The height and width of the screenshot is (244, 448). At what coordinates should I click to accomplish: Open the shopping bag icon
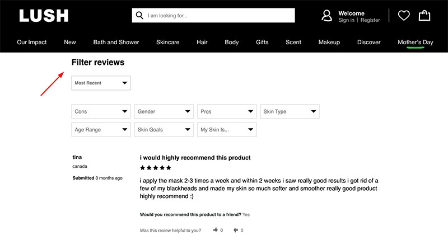point(424,16)
